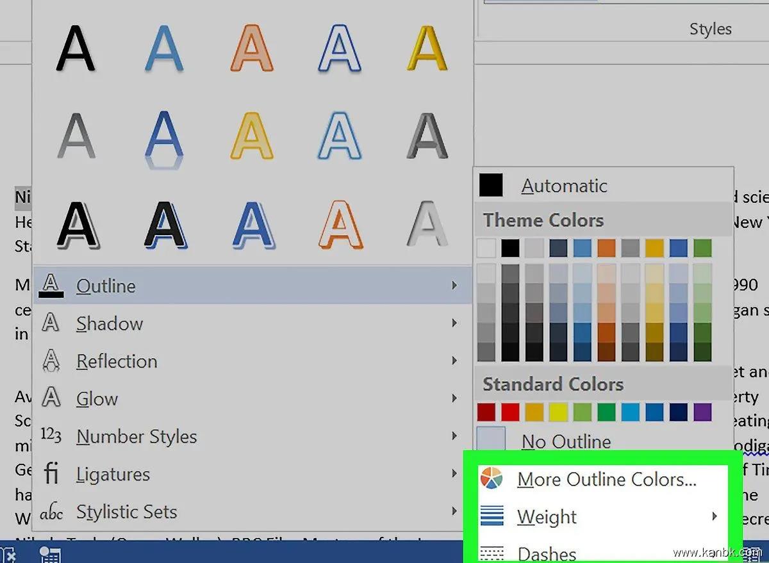Screen dimensions: 769x563
Task: Pick the red standard color swatch
Action: (510, 412)
